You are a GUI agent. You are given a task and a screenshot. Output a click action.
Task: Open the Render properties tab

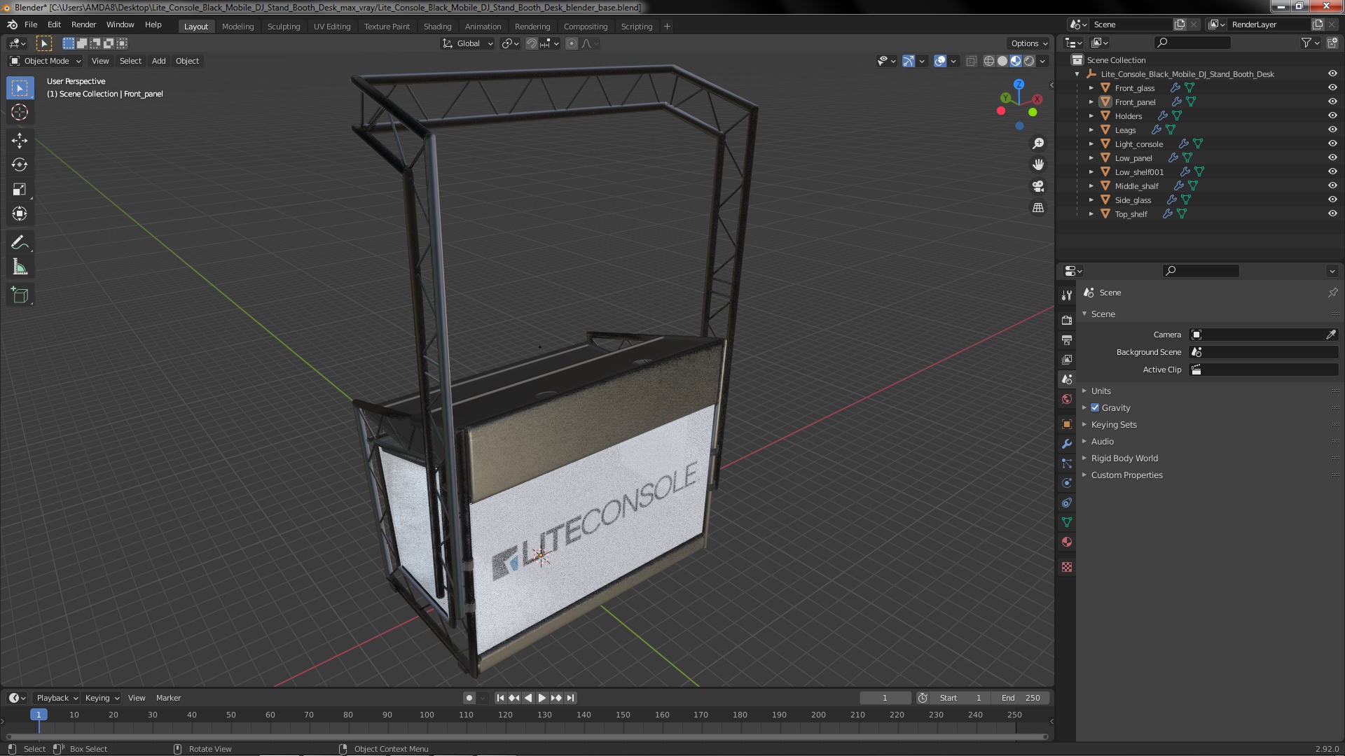(1067, 320)
